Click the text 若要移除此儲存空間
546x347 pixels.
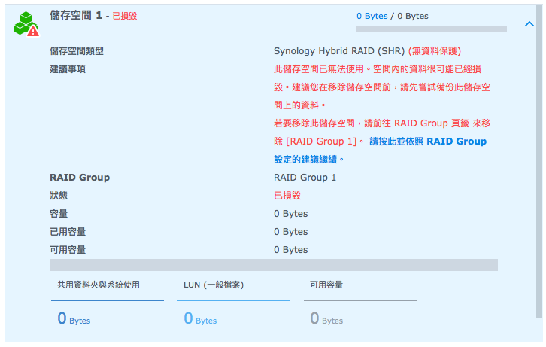coord(314,123)
